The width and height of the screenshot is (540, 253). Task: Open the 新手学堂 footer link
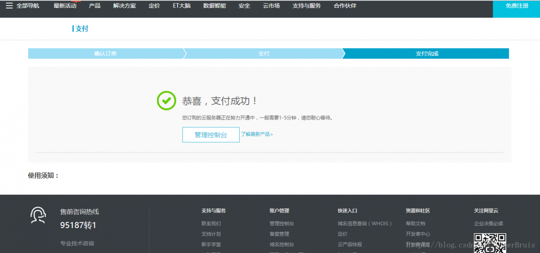(211, 245)
